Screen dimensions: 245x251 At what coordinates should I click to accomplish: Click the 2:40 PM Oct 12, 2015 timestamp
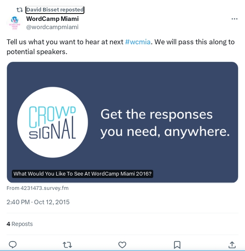click(x=38, y=202)
